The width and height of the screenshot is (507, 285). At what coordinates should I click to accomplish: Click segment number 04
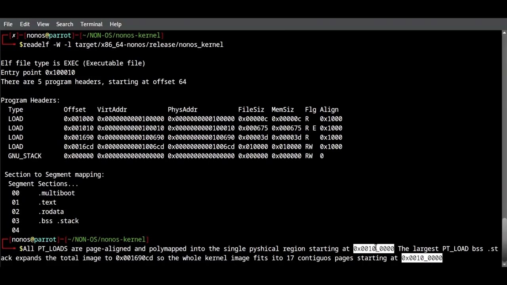pyautogui.click(x=15, y=230)
